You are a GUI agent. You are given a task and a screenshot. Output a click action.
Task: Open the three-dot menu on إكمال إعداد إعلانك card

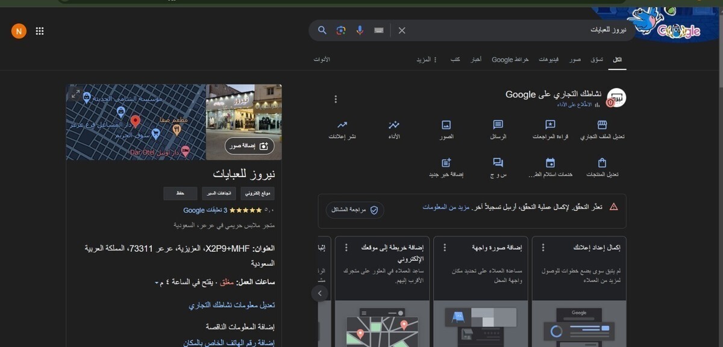tap(542, 246)
